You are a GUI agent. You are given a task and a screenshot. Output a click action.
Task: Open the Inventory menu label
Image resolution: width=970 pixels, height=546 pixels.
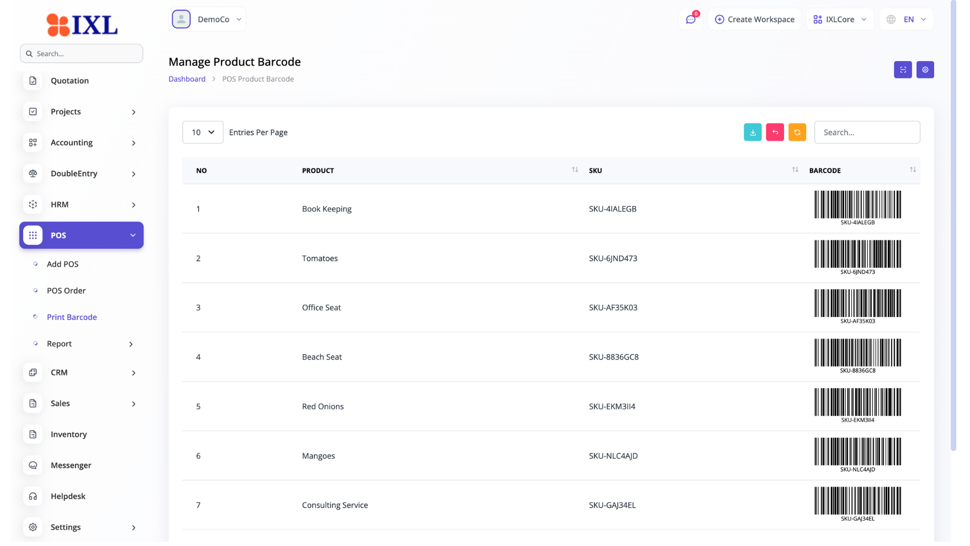(x=69, y=434)
